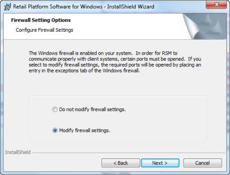The width and height of the screenshot is (230, 175).
Task: Click the 'Configure Firewall Settings' subtitle
Action: (x=44, y=30)
